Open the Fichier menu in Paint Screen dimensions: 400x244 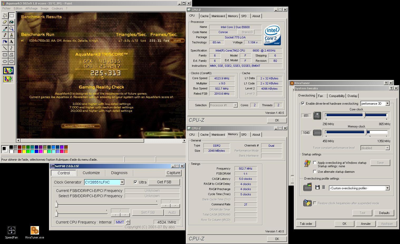click(x=7, y=8)
